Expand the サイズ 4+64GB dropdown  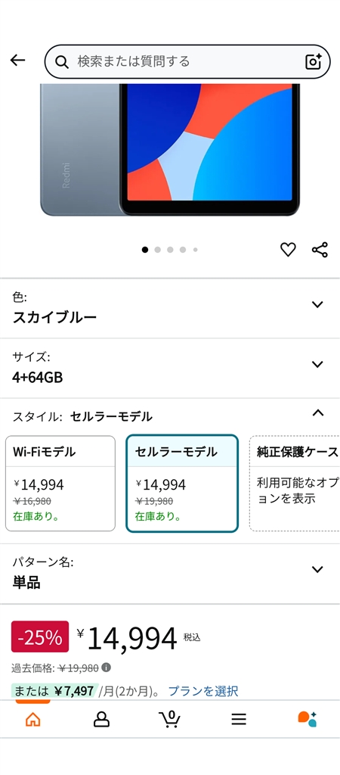coord(170,369)
